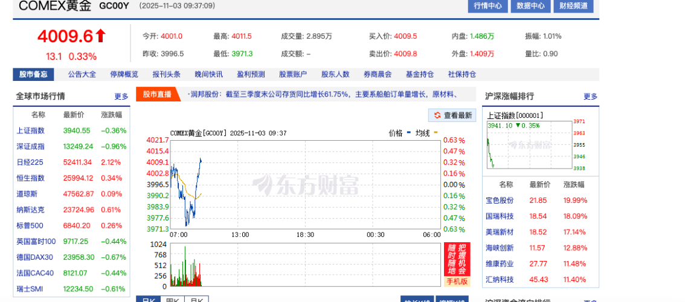Open the 股票账户 menu item
Image resolution: width=685 pixels, height=302 pixels.
coord(293,74)
